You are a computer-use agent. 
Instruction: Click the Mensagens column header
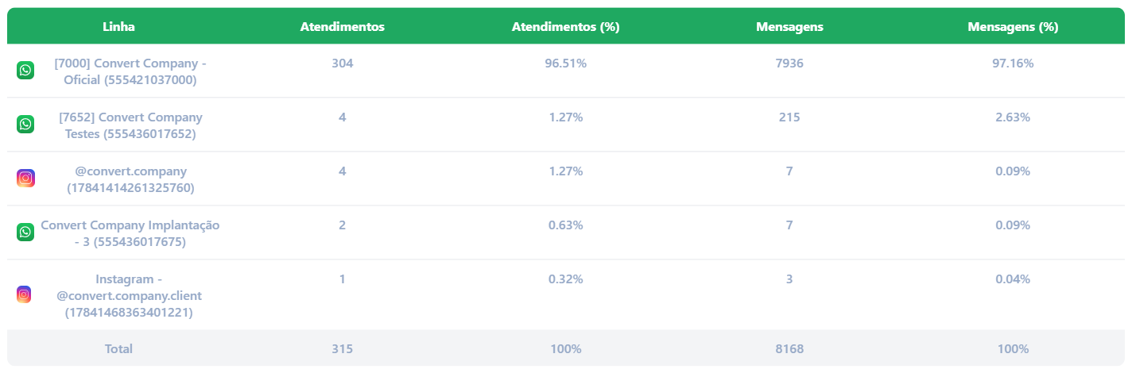point(789,27)
